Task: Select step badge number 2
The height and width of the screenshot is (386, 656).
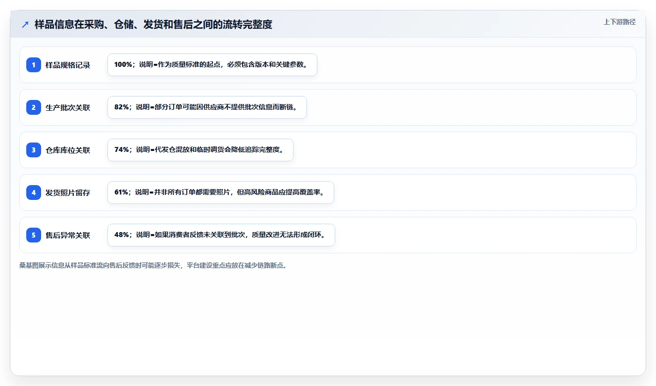Action: pos(34,107)
